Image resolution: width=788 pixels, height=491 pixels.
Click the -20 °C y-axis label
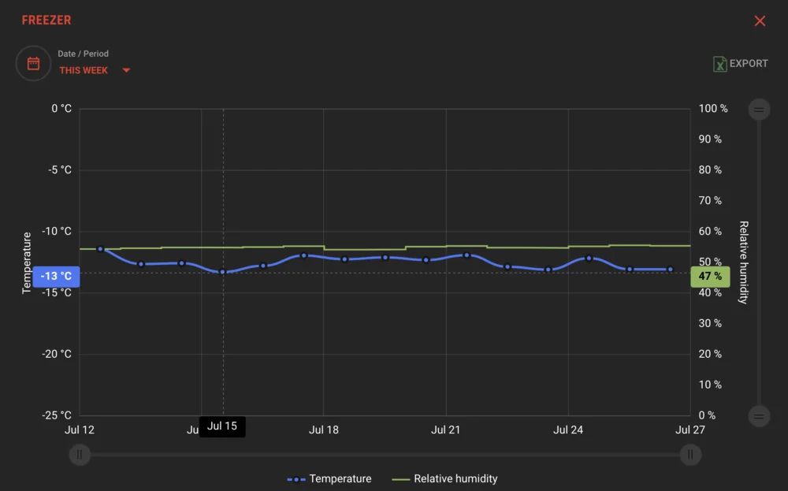tap(57, 354)
